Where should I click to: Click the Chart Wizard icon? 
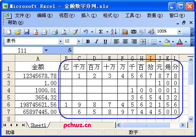(125, 32)
